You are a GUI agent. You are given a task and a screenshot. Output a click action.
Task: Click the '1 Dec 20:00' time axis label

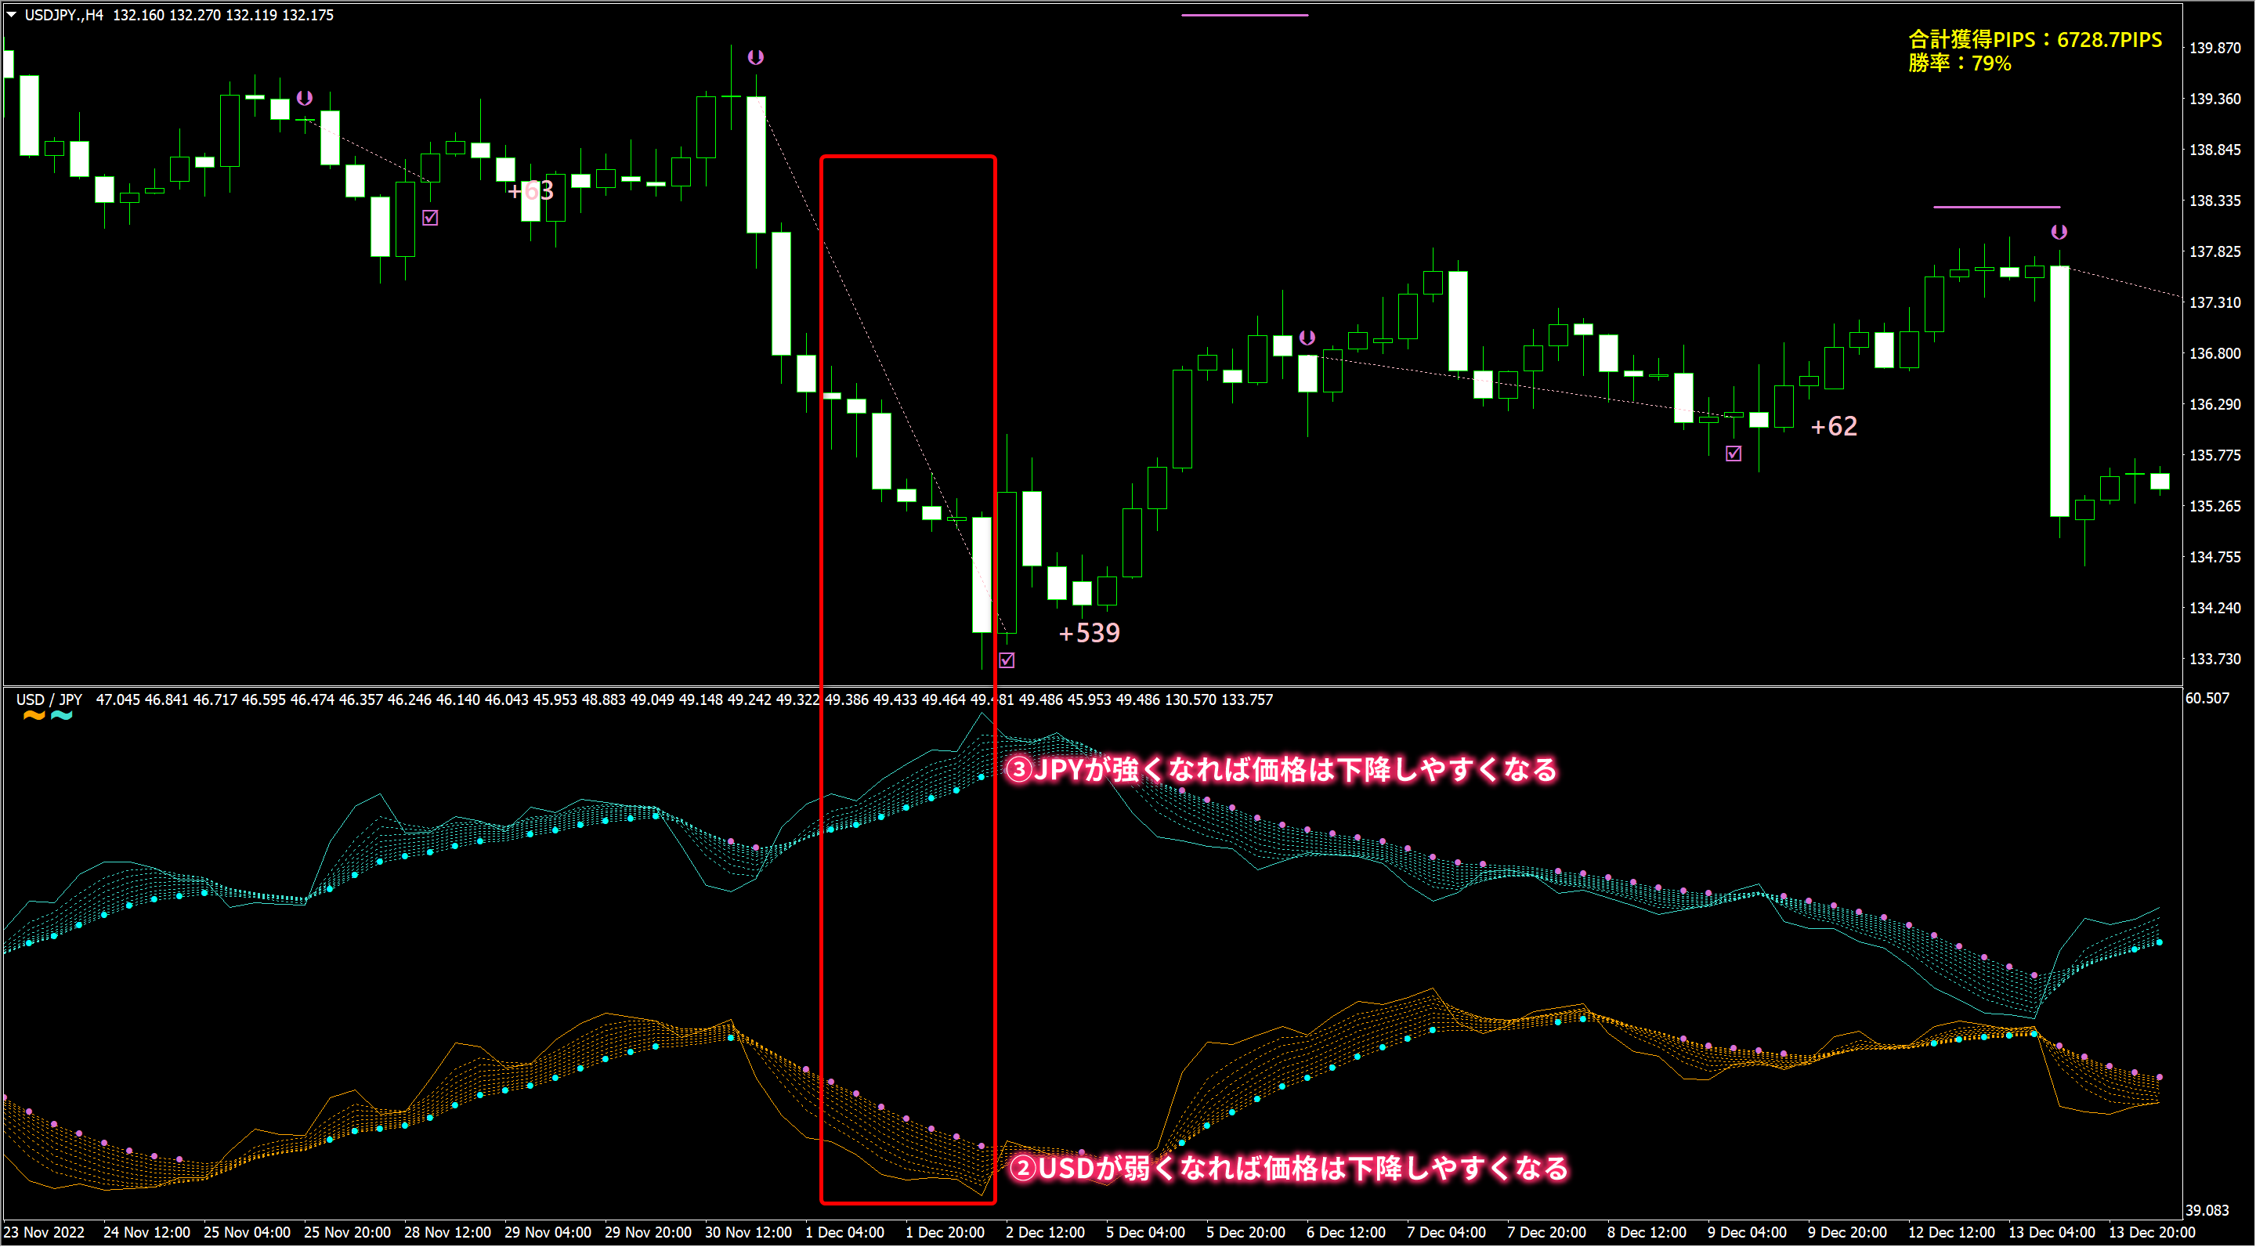point(944,1232)
